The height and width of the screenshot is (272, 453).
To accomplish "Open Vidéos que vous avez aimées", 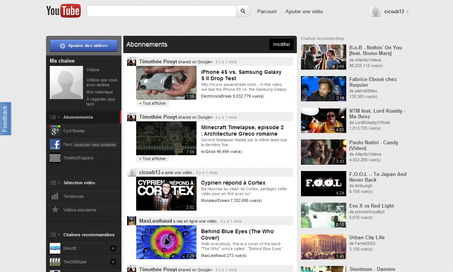I will click(102, 82).
